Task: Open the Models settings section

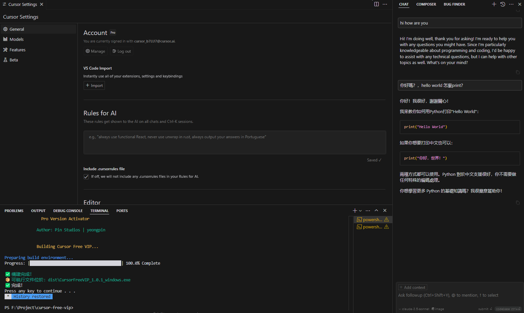Action: click(16, 39)
